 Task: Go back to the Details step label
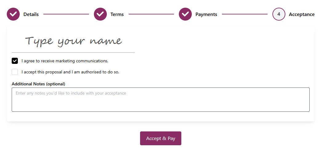click(x=31, y=14)
